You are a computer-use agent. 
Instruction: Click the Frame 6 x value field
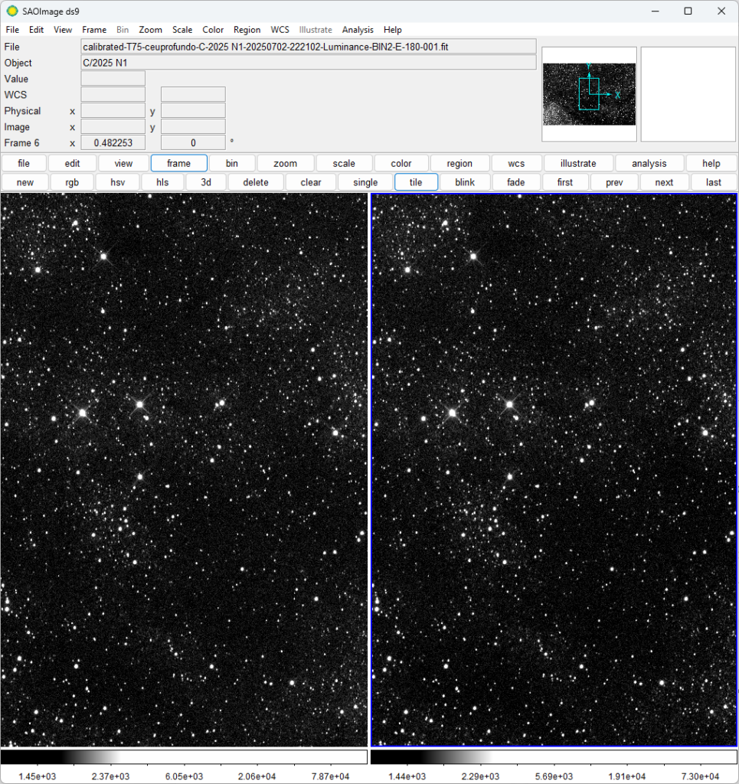[x=113, y=142]
